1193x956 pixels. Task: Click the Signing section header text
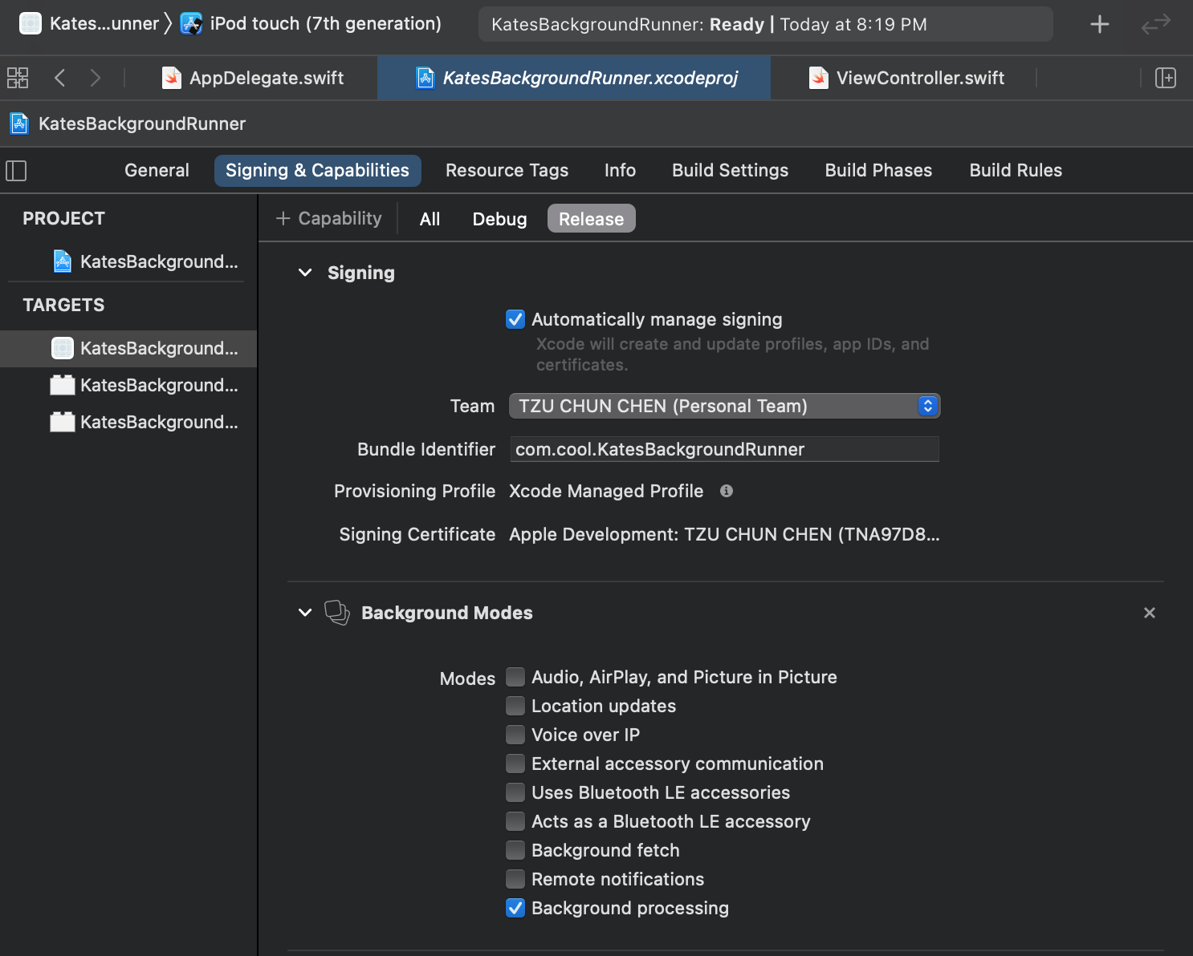[361, 273]
